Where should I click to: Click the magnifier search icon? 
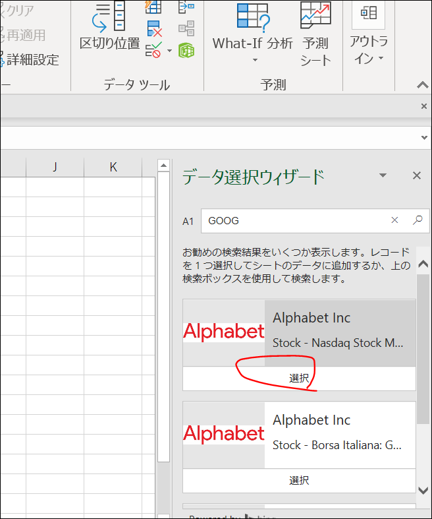(418, 220)
